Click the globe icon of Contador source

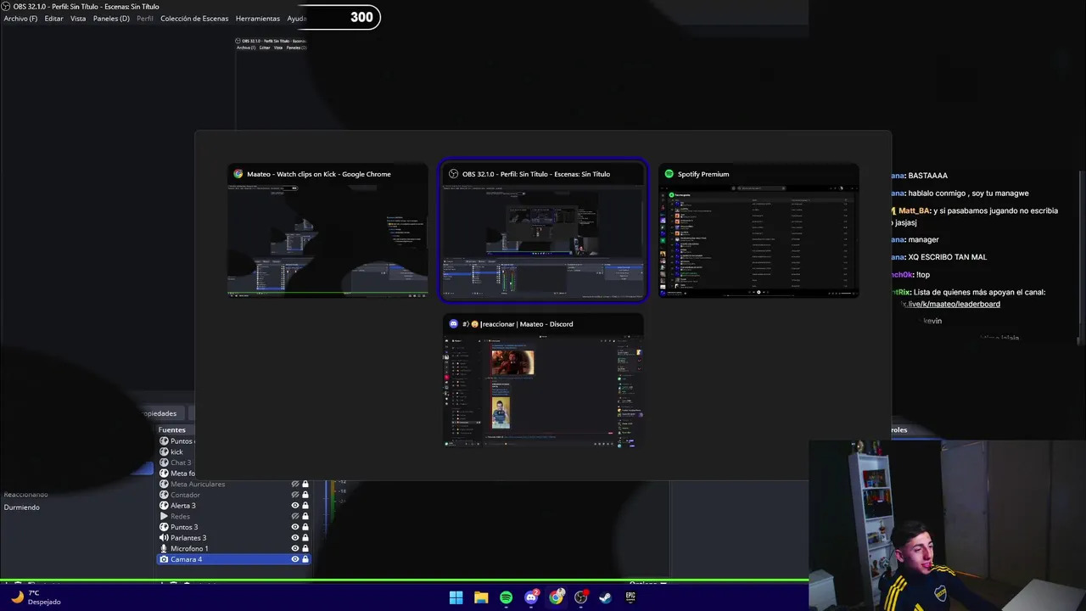coord(164,495)
